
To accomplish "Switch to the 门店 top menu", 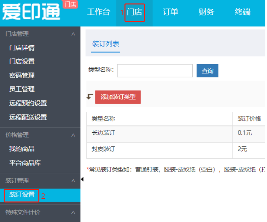I will [134, 12].
